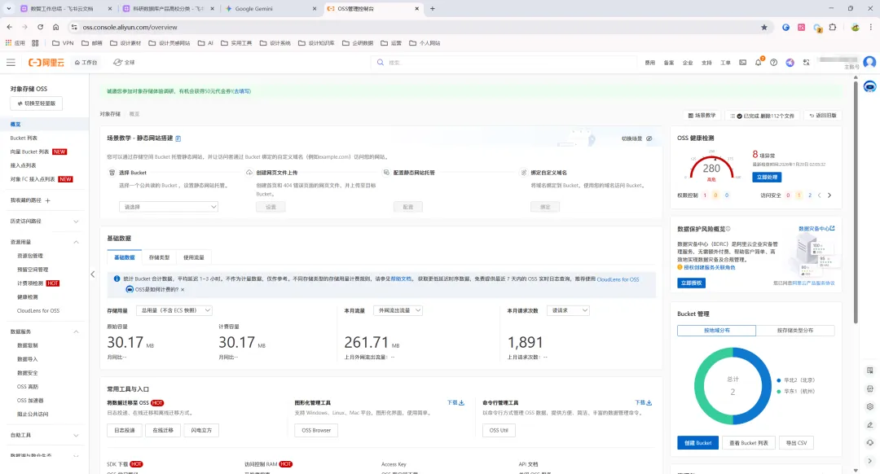The image size is (880, 474).
Task: Open the 外网流出流量 traffic dropdown
Action: pos(398,310)
